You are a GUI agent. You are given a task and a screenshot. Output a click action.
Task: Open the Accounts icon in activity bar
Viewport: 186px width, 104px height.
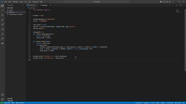3,95
